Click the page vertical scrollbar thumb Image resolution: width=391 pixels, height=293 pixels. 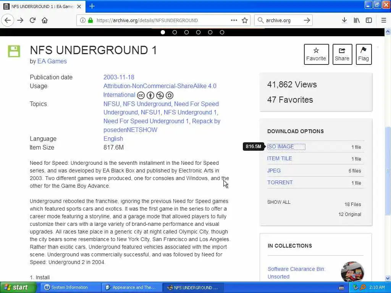tap(388, 171)
